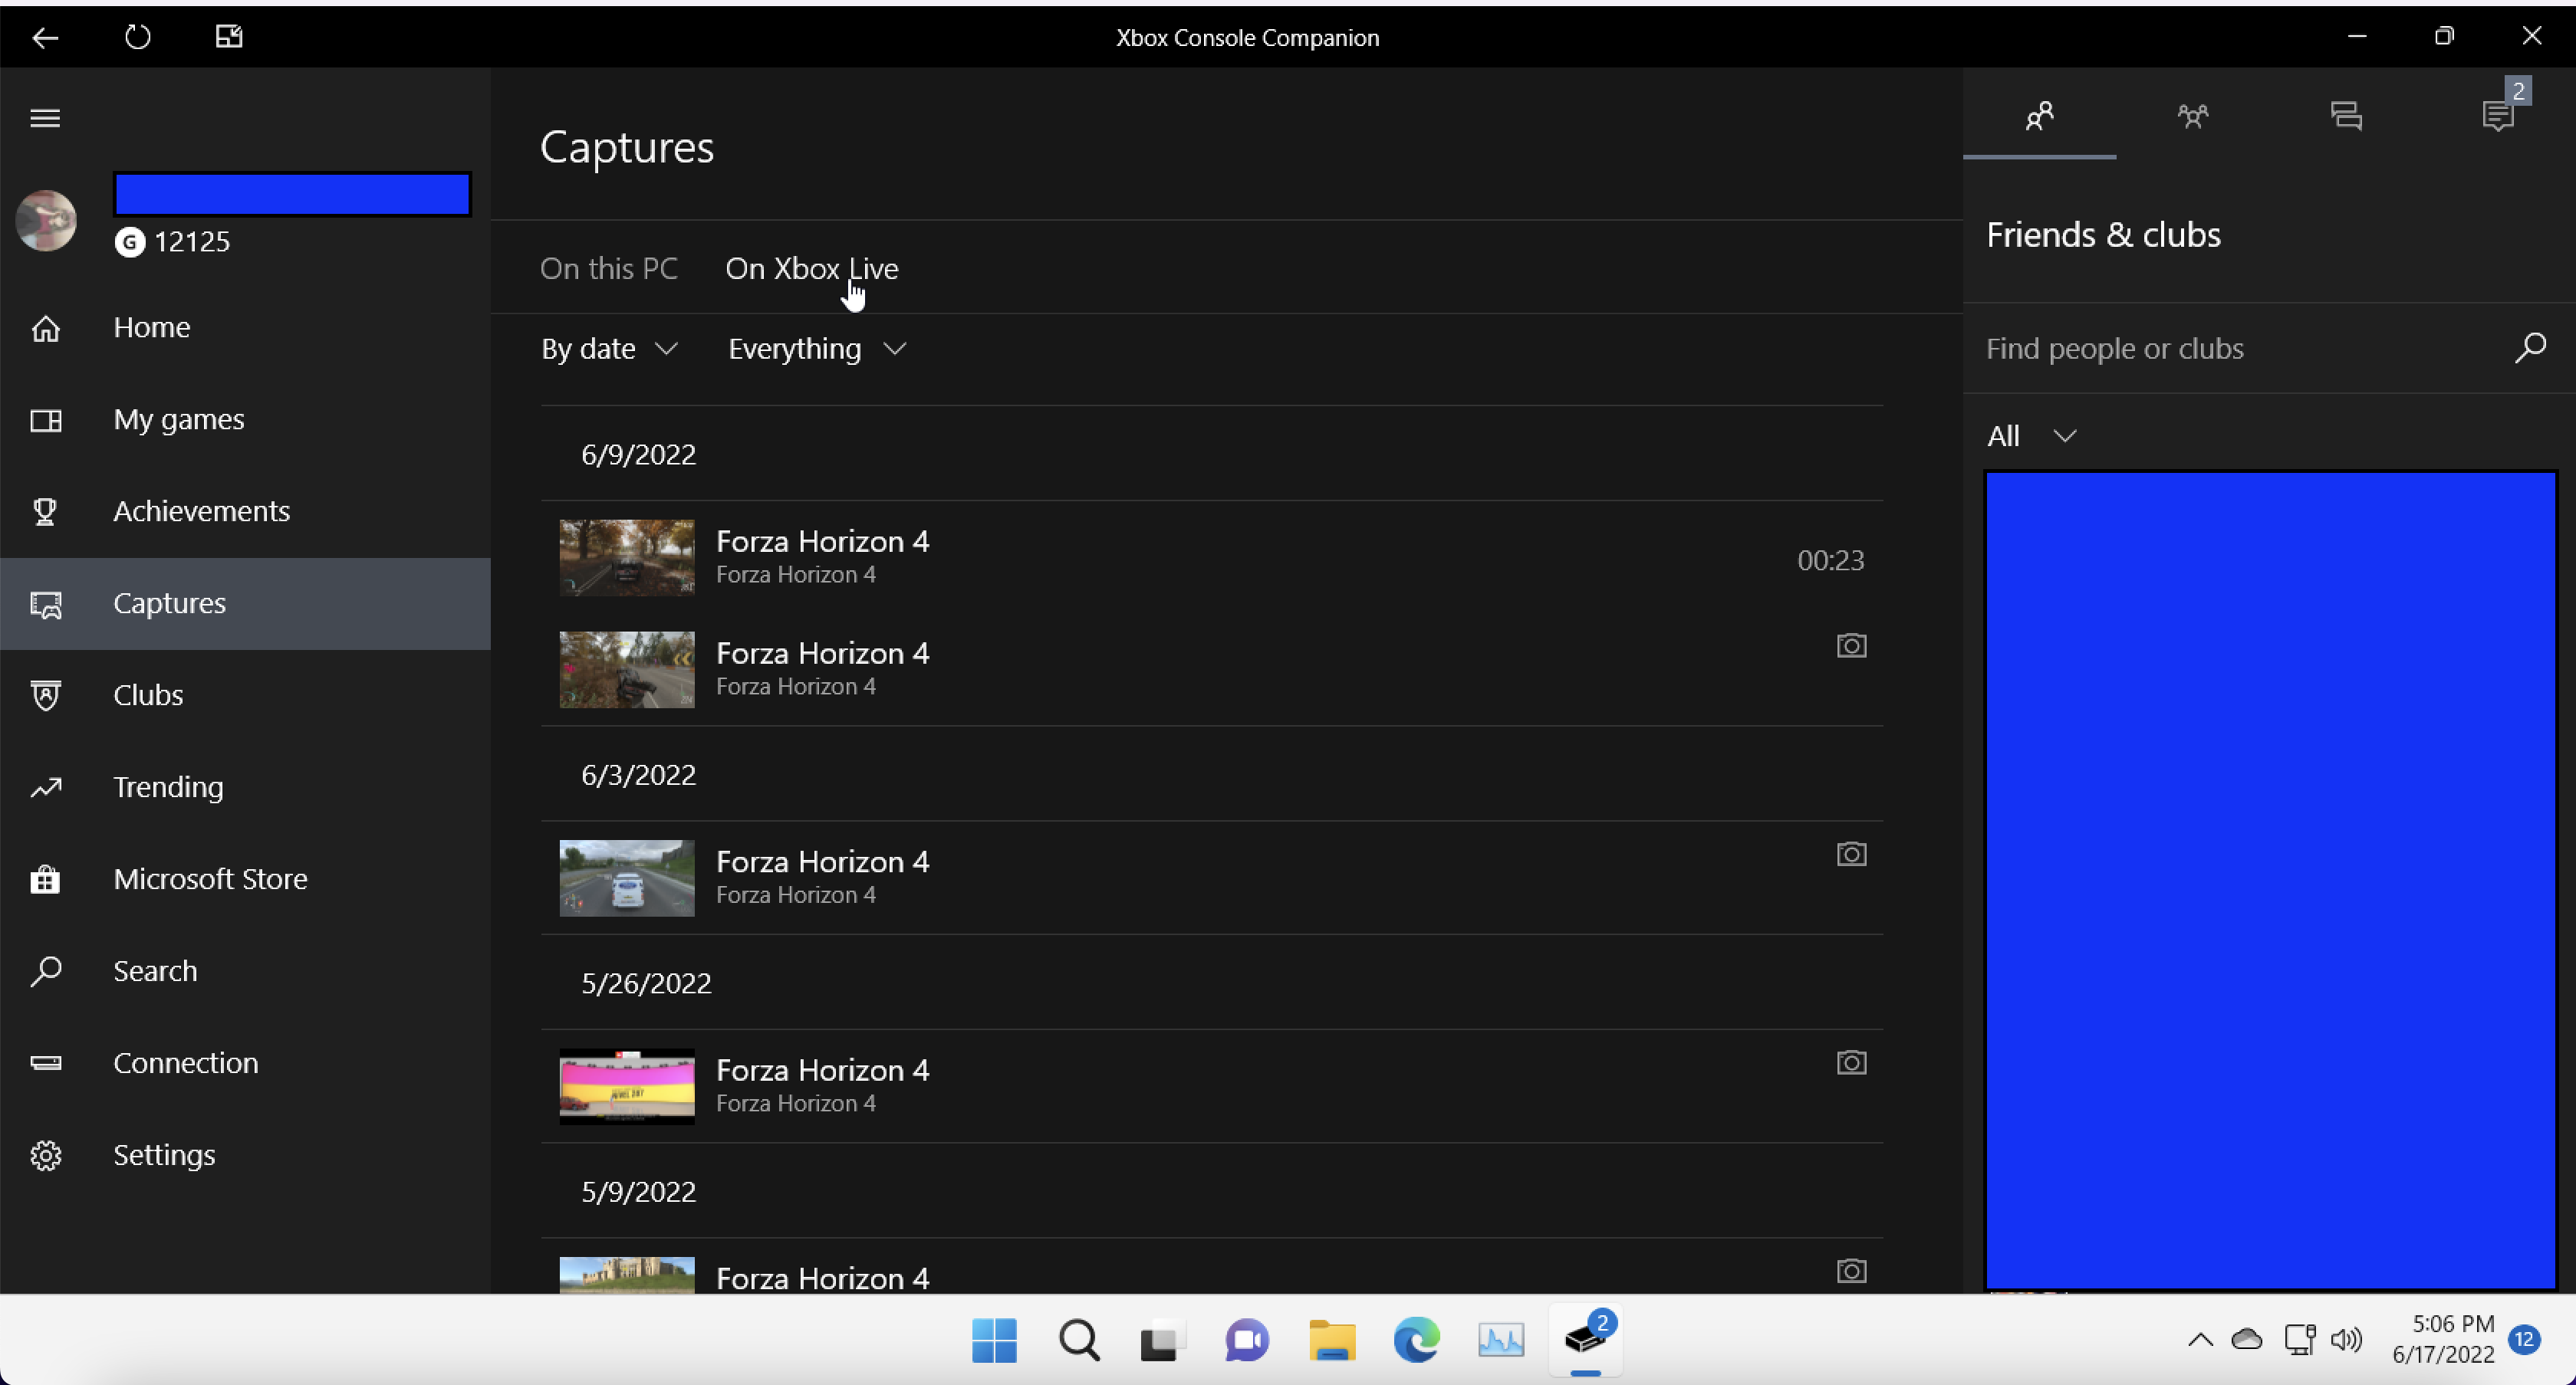Switch to On Xbox Live tab
The width and height of the screenshot is (2576, 1385).
[x=812, y=267]
